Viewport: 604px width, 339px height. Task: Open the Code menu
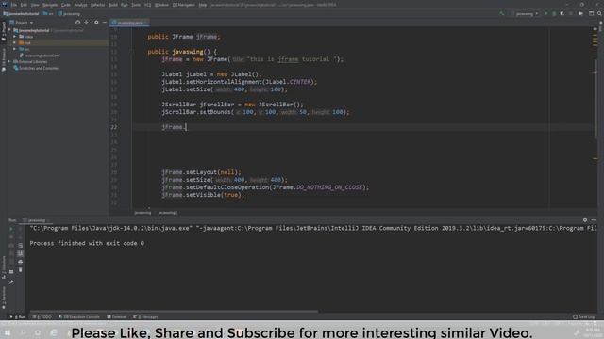[x=66, y=5]
